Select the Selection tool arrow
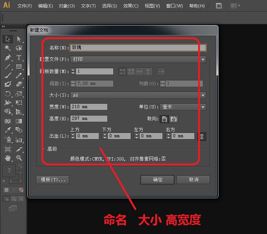 tap(8, 39)
